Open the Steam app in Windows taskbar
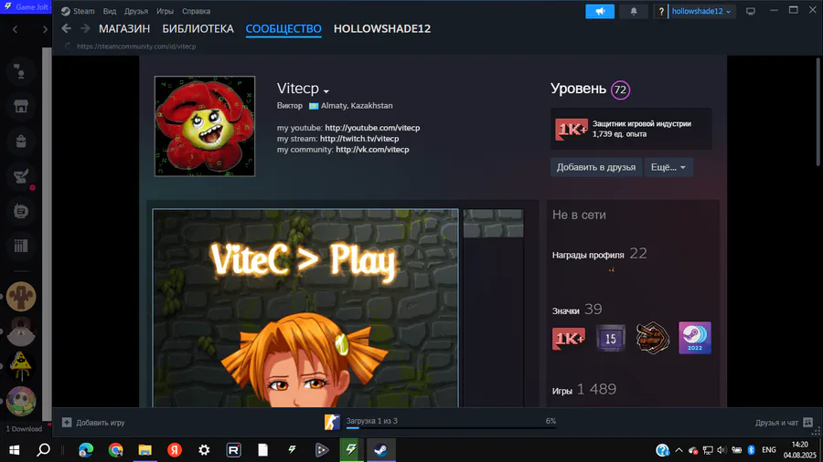This screenshot has width=823, height=462. (x=381, y=449)
